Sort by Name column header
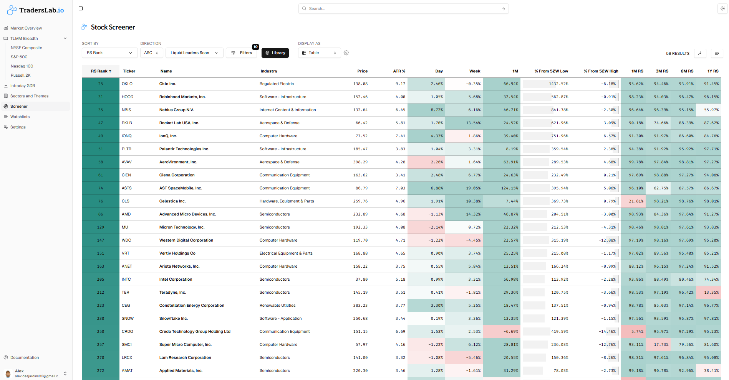729x380 pixels. [x=166, y=71]
